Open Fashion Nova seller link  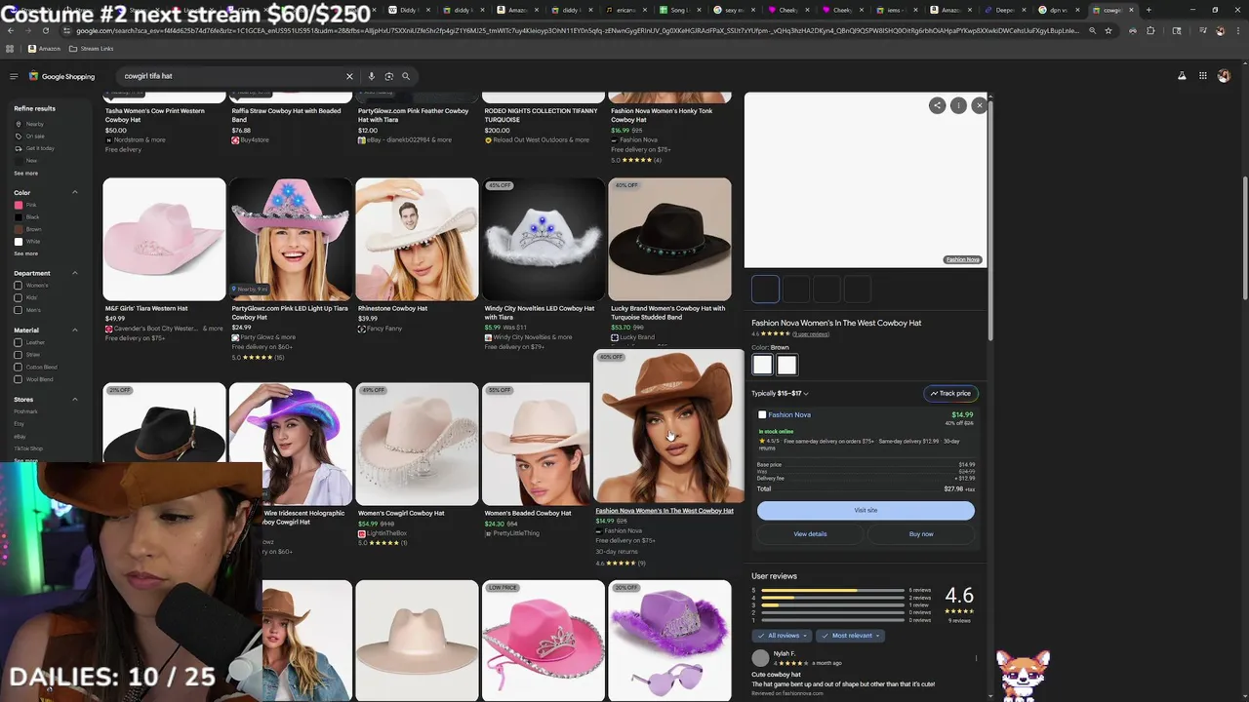coord(789,414)
